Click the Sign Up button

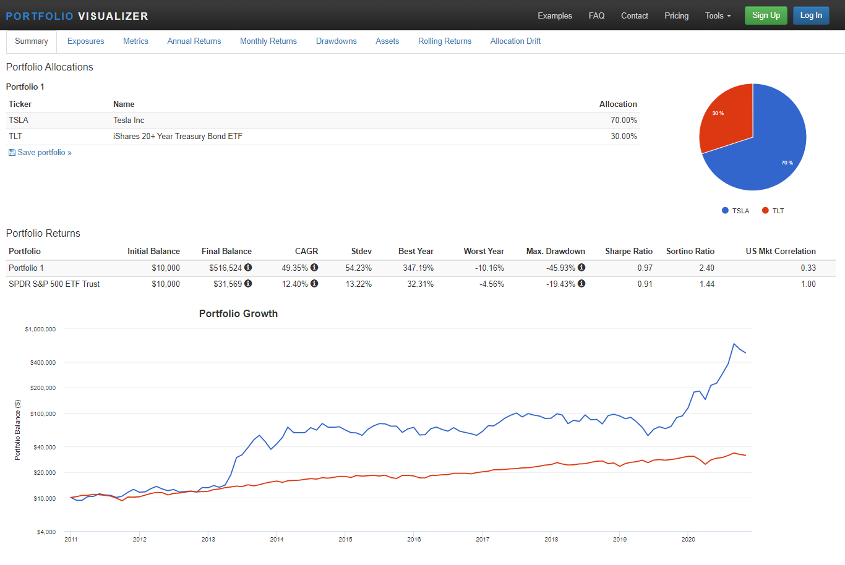[766, 15]
